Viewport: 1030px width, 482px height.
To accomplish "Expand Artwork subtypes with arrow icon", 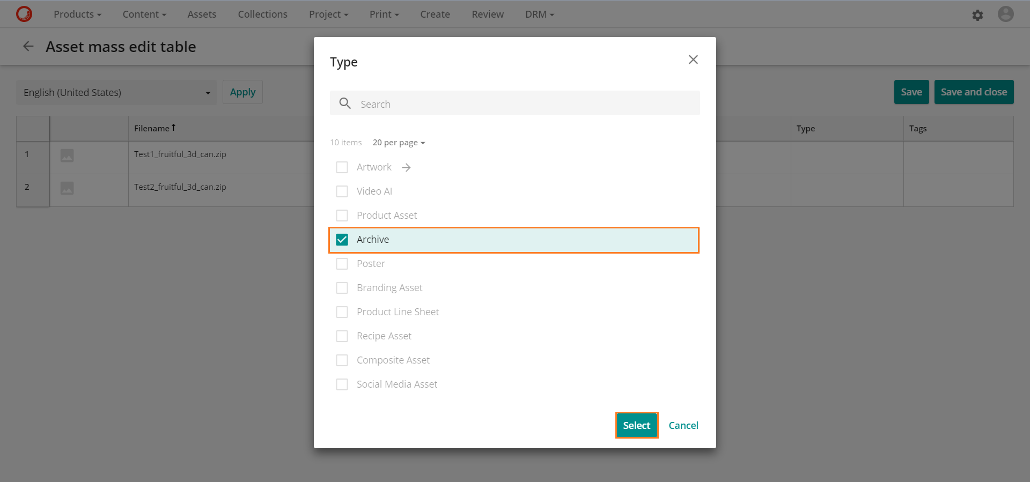I will coord(406,167).
